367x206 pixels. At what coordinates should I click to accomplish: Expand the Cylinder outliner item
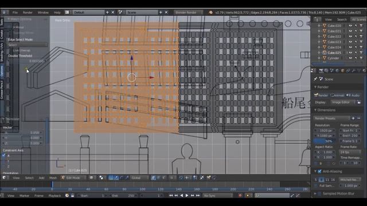[x=319, y=58]
